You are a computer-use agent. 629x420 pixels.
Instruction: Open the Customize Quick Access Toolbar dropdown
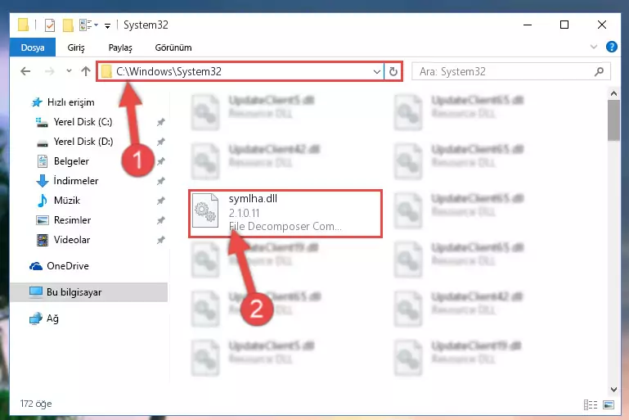click(107, 26)
